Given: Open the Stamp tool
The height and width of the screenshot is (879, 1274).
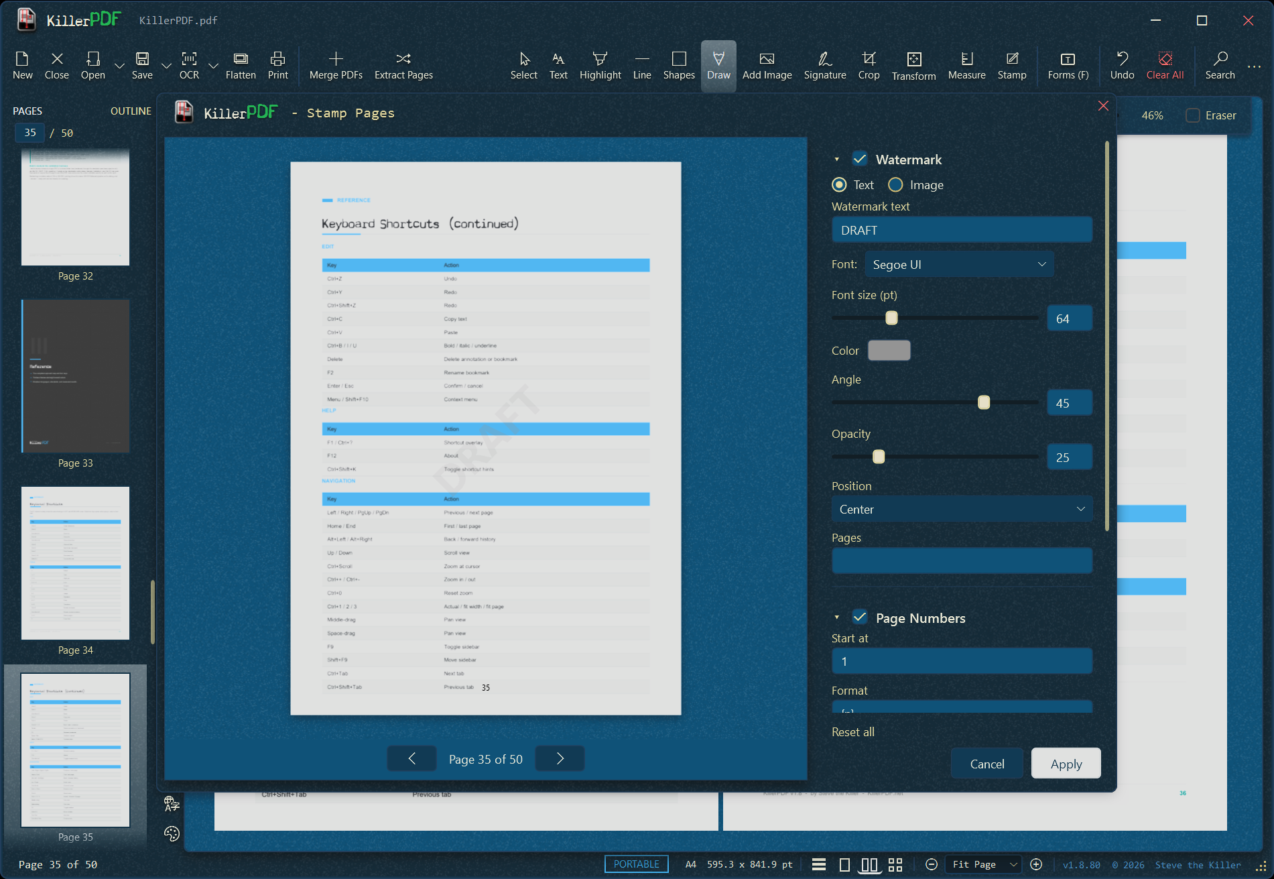Looking at the screenshot, I should coord(1012,66).
